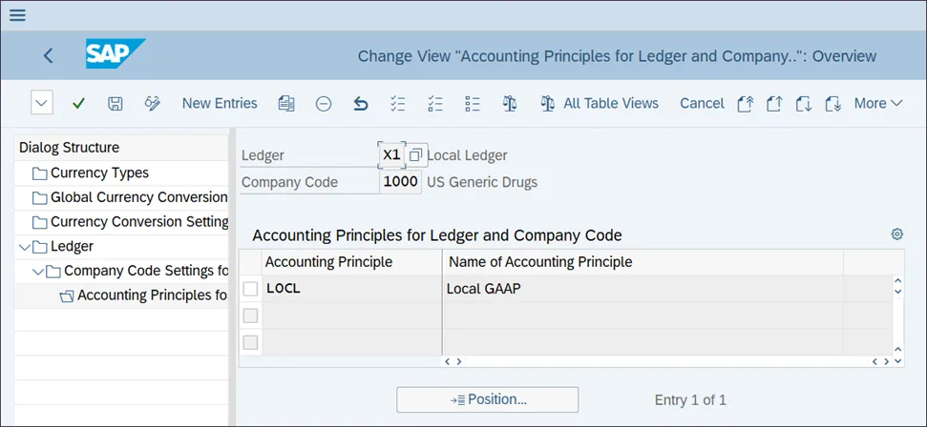Click the Delete minus-circle icon

(x=324, y=103)
